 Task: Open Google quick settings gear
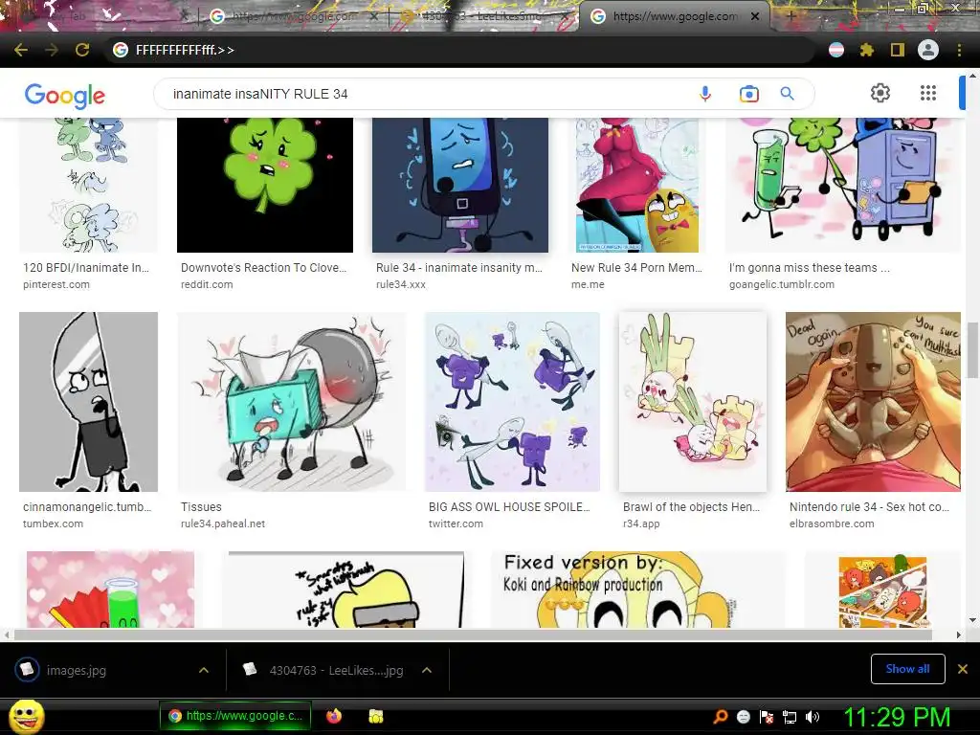point(880,93)
